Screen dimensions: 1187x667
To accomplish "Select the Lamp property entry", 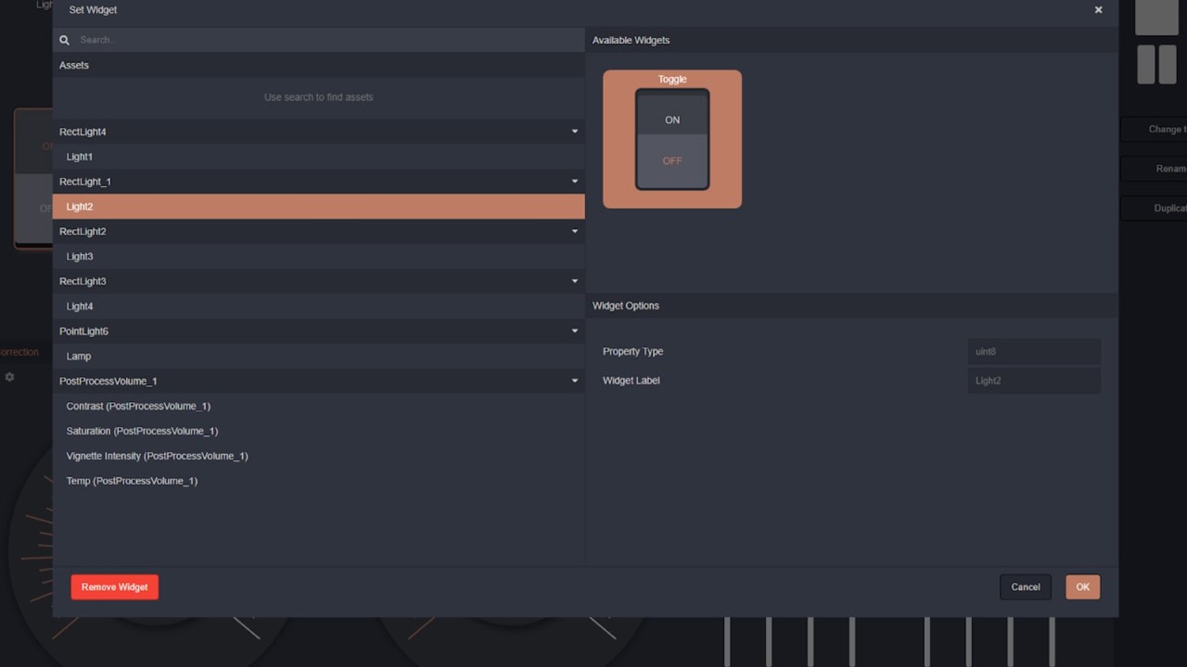I will pos(79,356).
